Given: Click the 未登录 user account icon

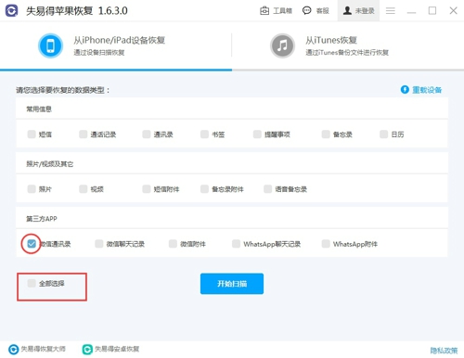Looking at the screenshot, I should [347, 11].
